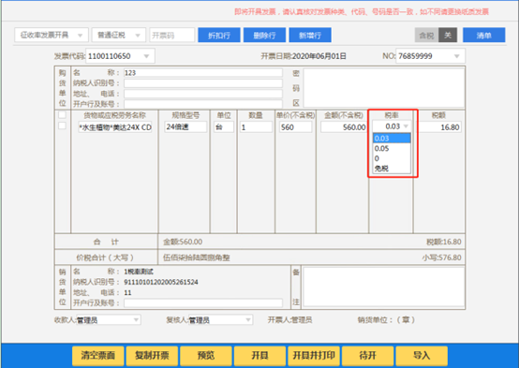The width and height of the screenshot is (519, 368).
Task: Open the invoice NO dropdown arrow
Action: click(x=457, y=56)
